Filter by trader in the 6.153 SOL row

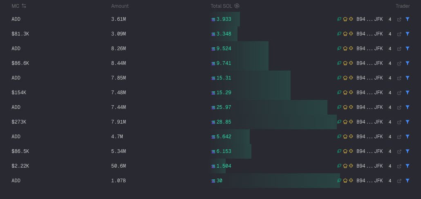coord(407,151)
